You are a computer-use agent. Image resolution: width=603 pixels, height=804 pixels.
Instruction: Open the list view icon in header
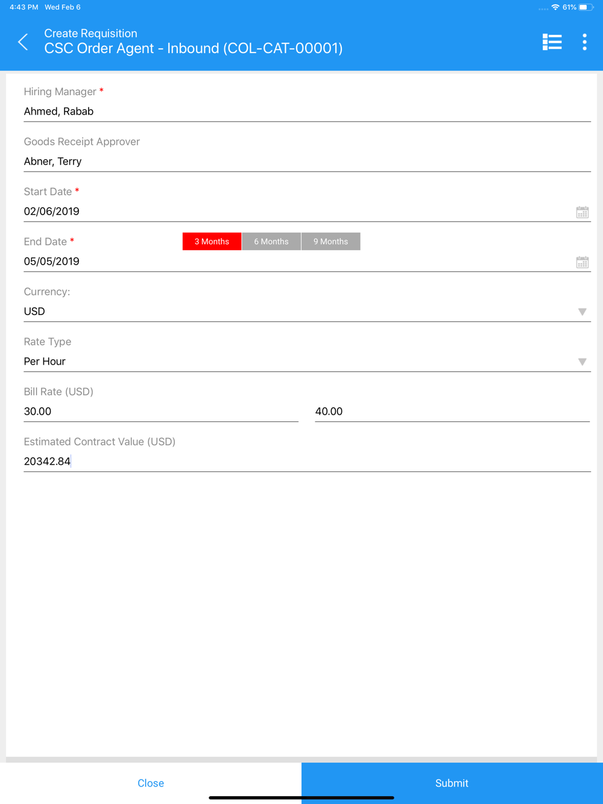pos(552,42)
